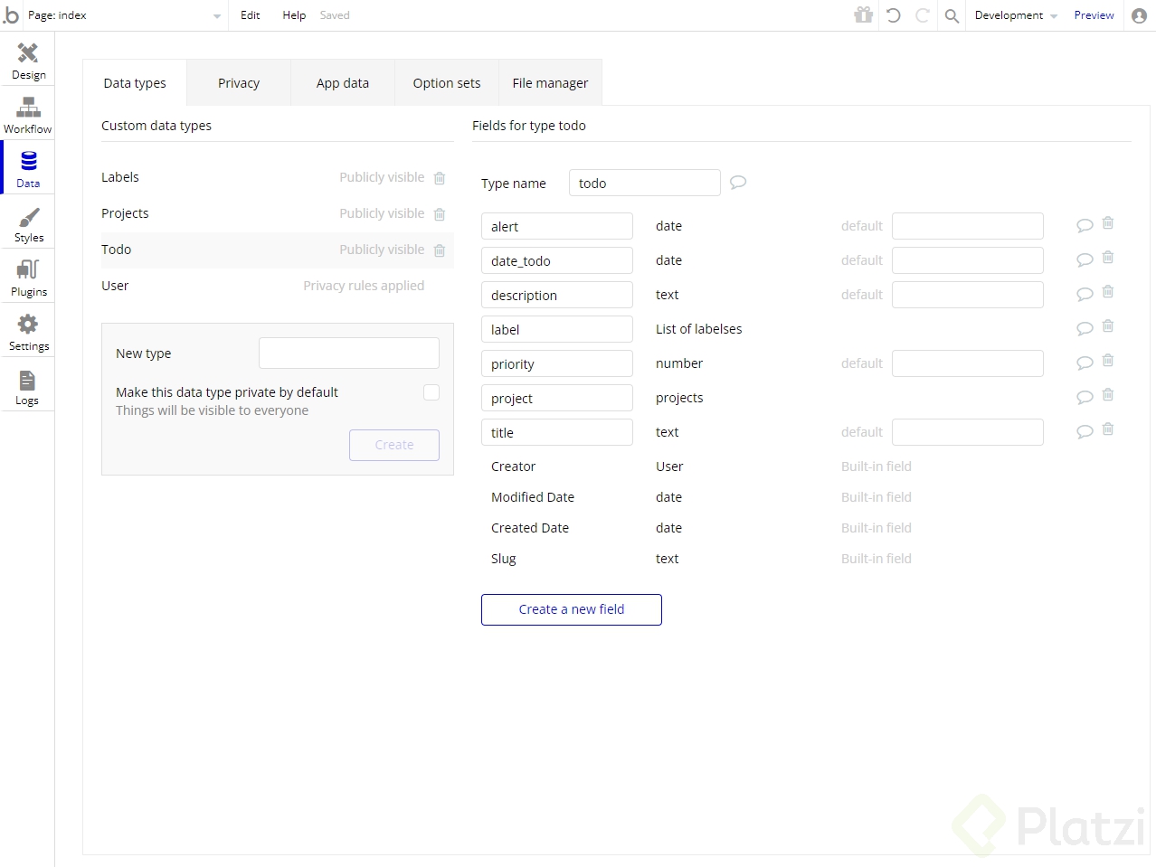Screen dimensions: 1156x867
Task: Click the New type name input
Action: coord(349,353)
